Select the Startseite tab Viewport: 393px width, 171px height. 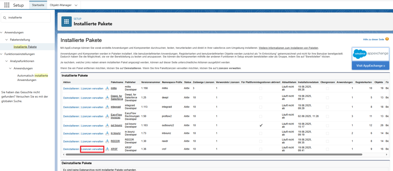[x=38, y=5]
